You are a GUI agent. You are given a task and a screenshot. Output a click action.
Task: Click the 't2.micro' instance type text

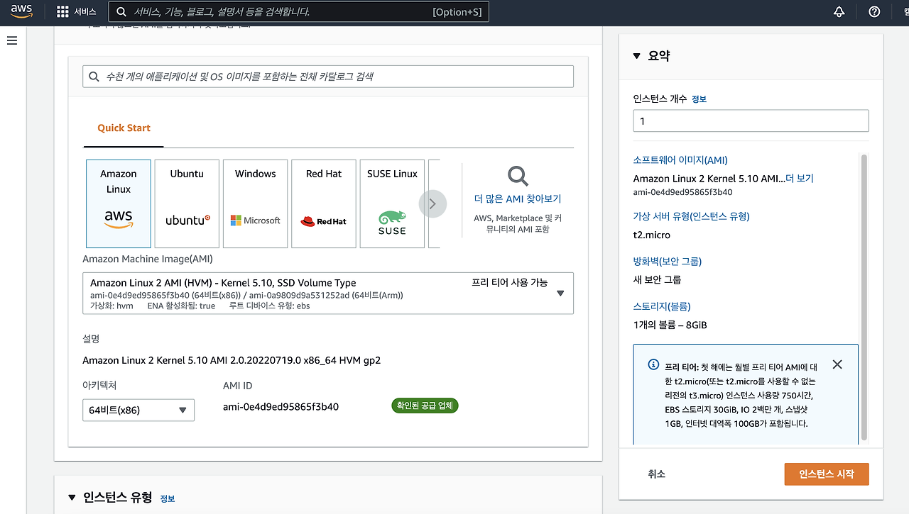coord(651,235)
